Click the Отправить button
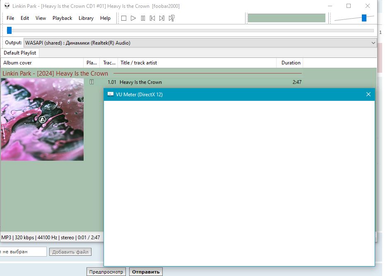 146,272
